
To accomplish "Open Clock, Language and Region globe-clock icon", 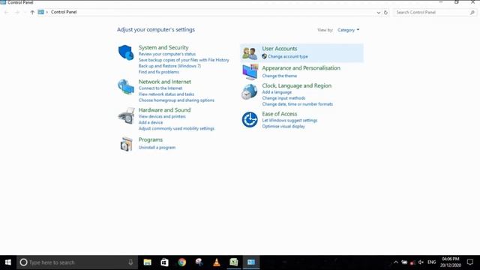I will 250,91.
